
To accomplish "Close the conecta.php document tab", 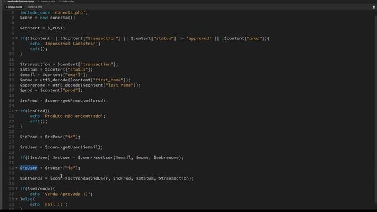I will click(x=38, y=1).
